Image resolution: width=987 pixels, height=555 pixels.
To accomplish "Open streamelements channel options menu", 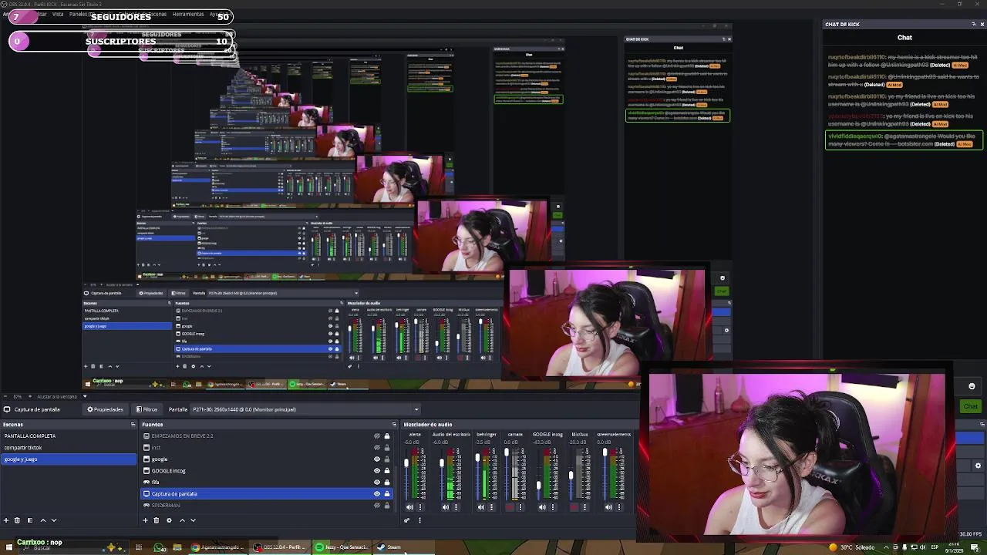I will [x=619, y=507].
